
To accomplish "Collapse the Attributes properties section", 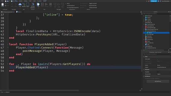I will 144,76.
